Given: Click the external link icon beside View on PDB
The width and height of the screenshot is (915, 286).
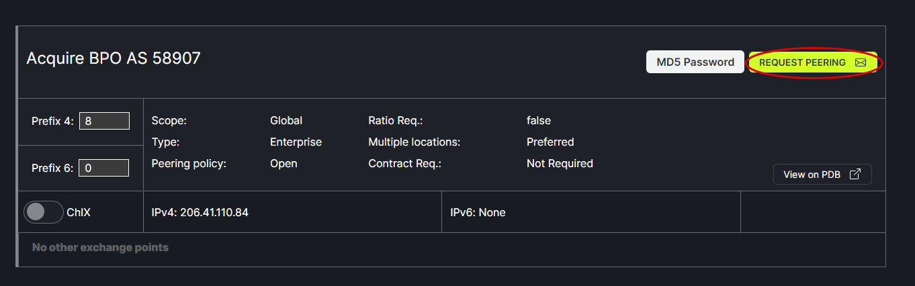Looking at the screenshot, I should pos(855,175).
